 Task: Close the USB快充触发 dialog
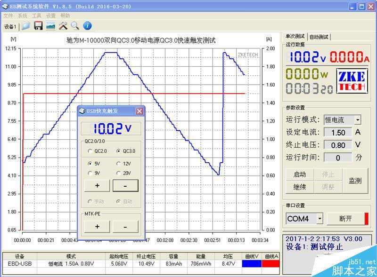tap(139, 111)
